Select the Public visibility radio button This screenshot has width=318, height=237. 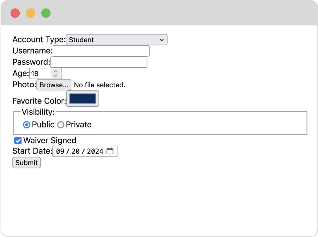(27, 125)
